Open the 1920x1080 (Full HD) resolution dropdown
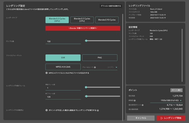Image resolution: width=189 pixels, height=123 pixels. coord(166,100)
